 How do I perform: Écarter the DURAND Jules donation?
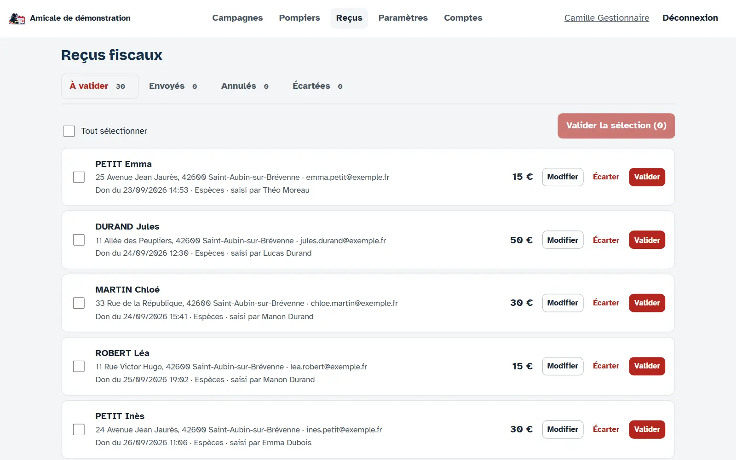coord(606,240)
